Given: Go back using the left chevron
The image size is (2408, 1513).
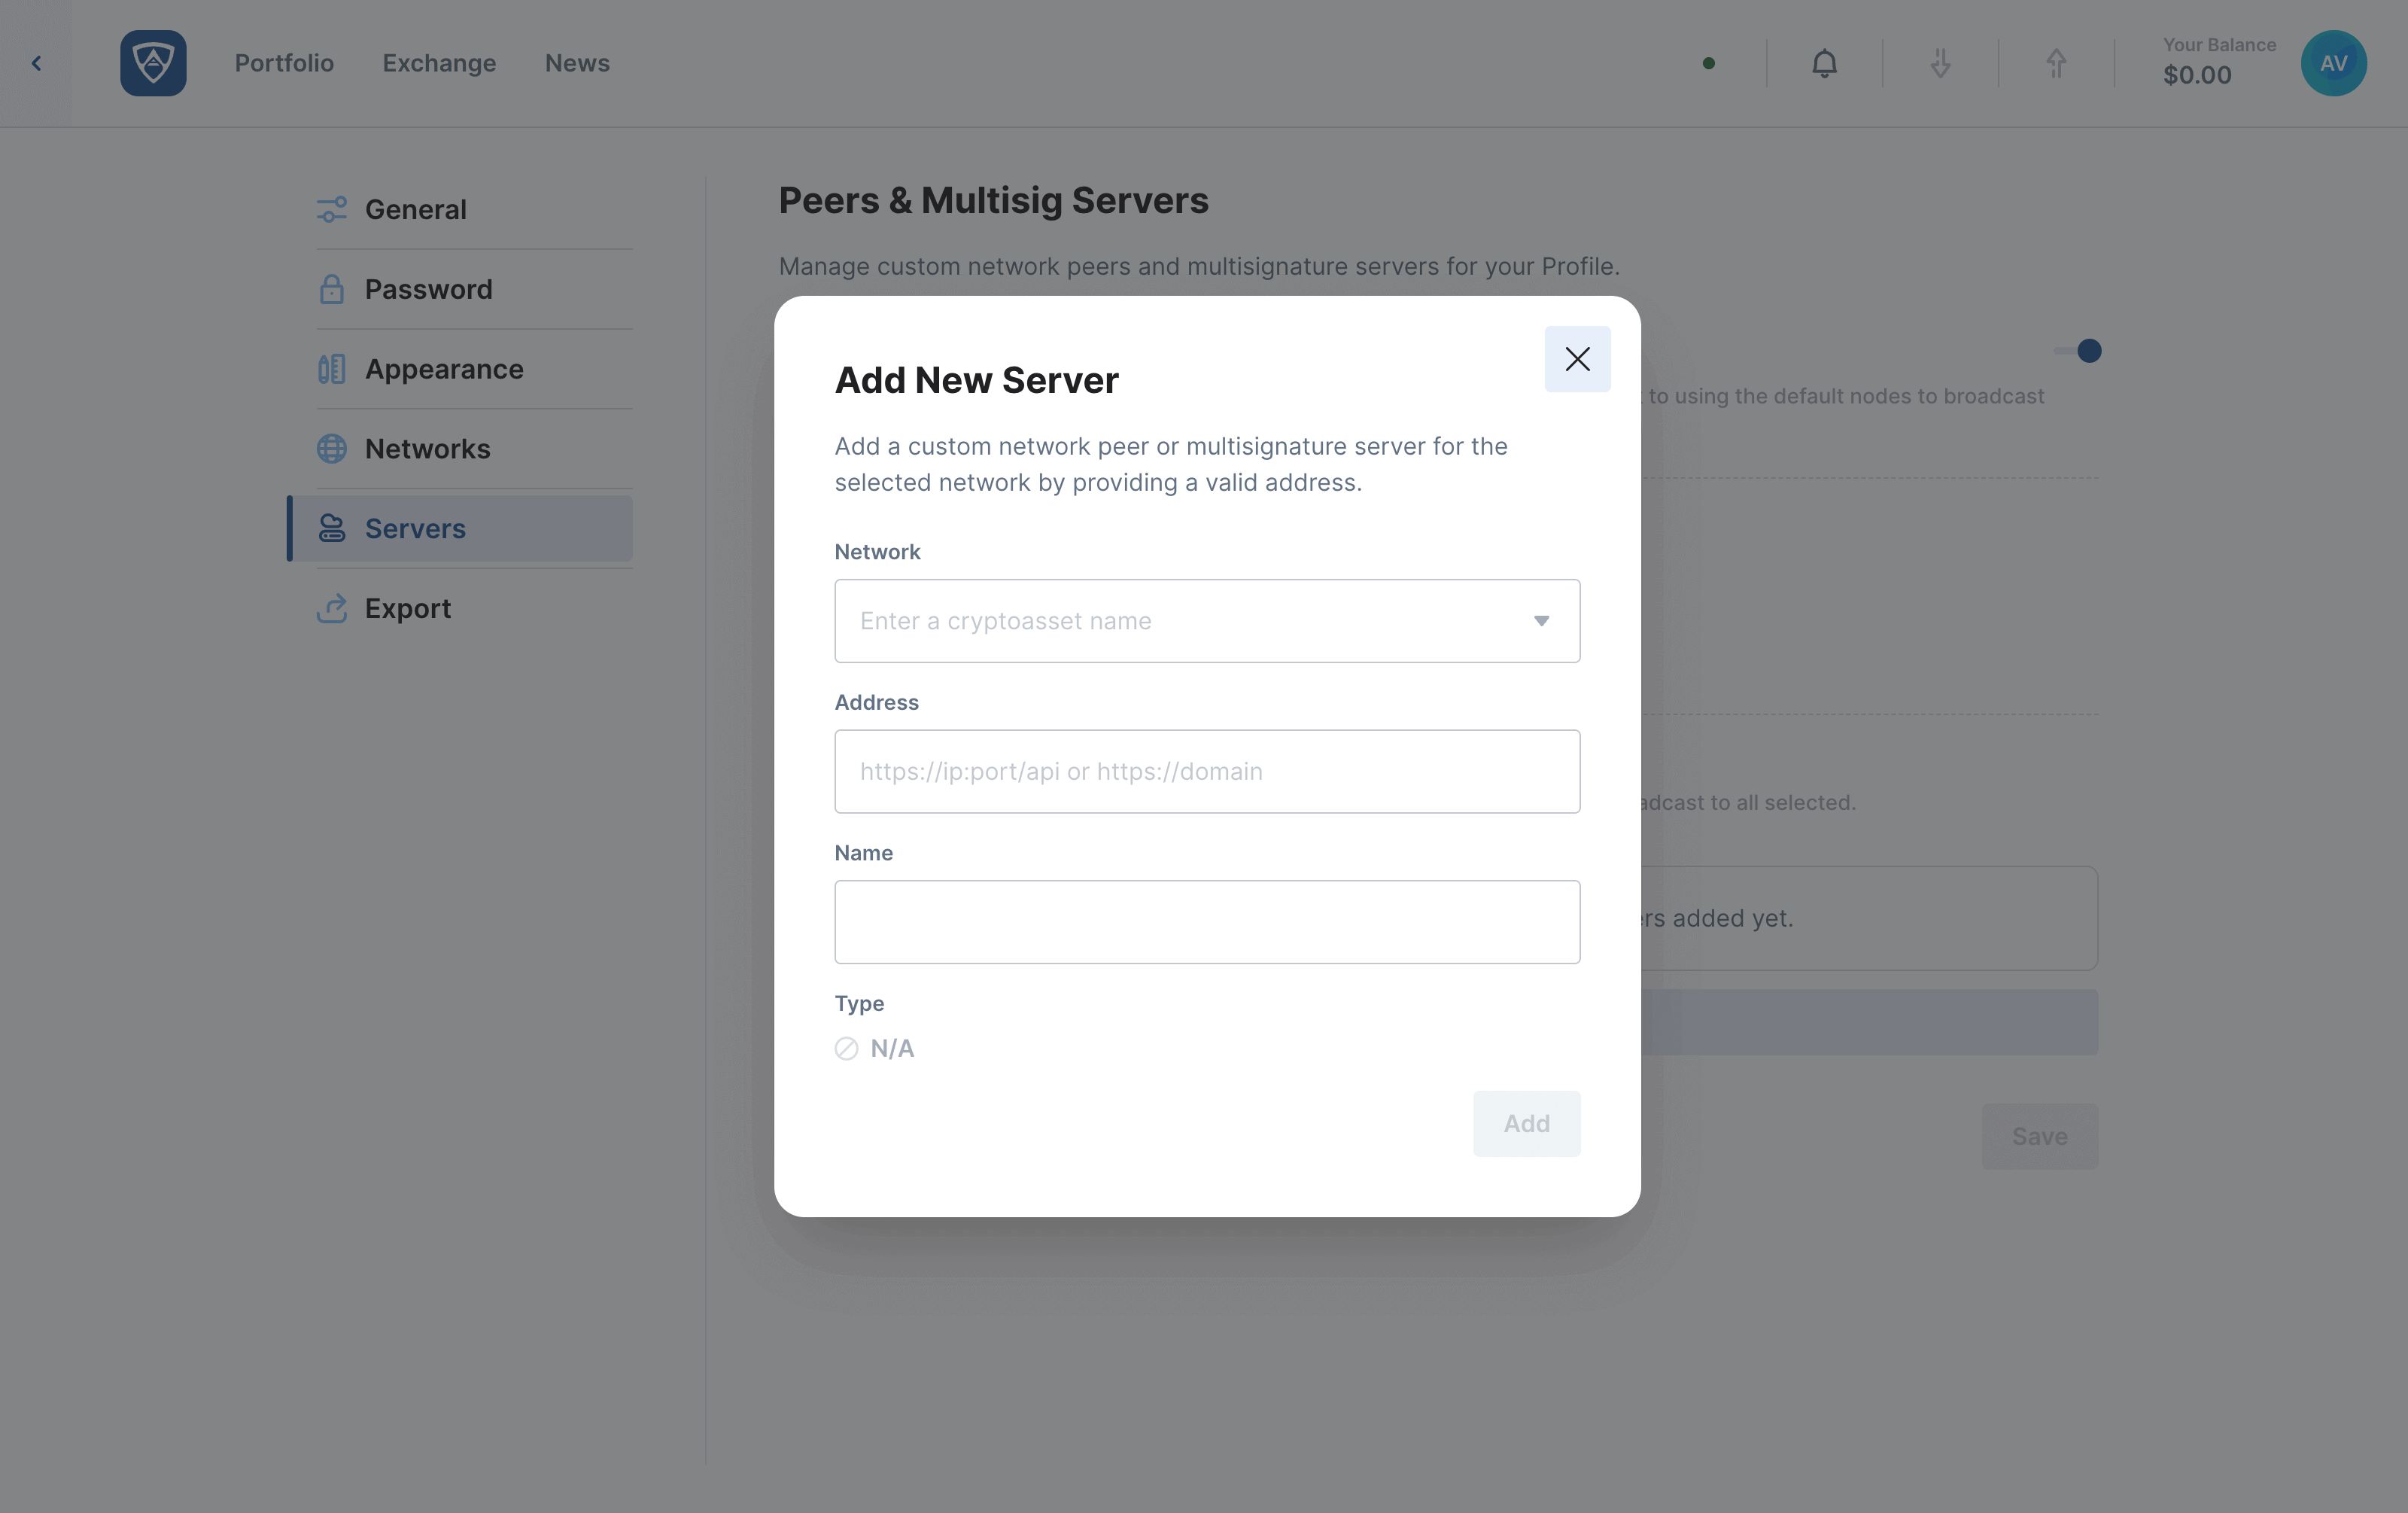Looking at the screenshot, I should 36,63.
